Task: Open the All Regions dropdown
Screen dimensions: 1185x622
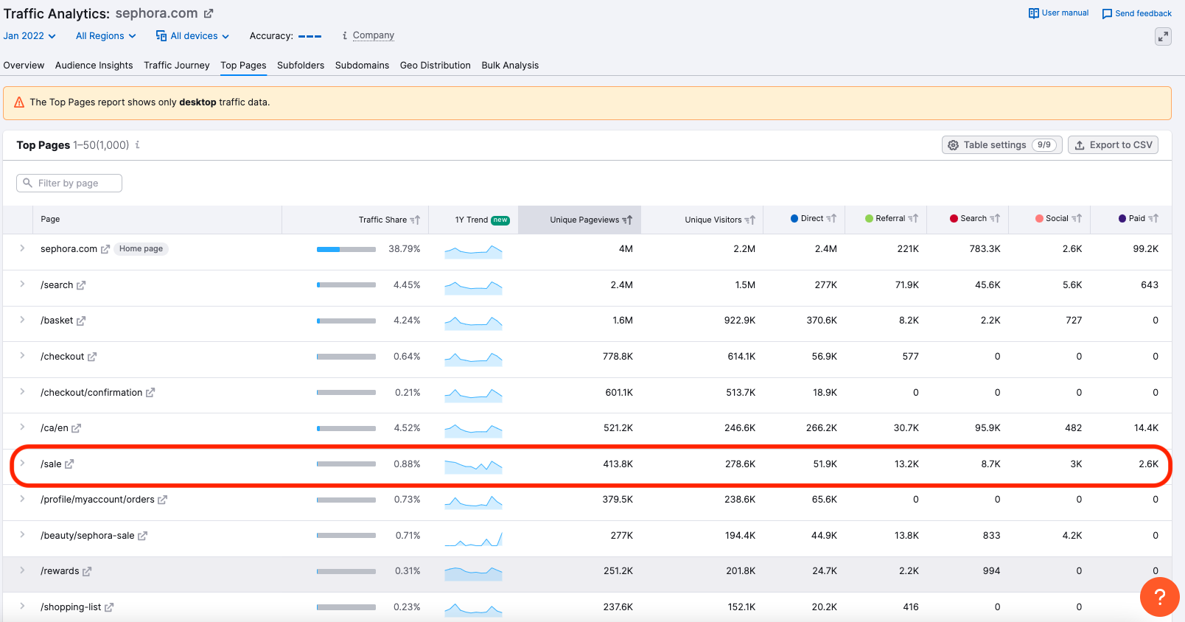Action: 106,35
